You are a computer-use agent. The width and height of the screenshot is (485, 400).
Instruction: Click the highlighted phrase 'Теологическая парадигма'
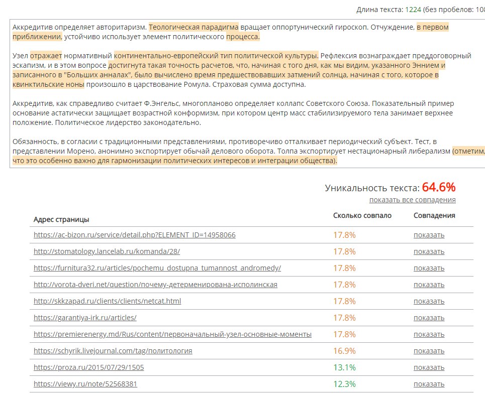[x=193, y=27]
